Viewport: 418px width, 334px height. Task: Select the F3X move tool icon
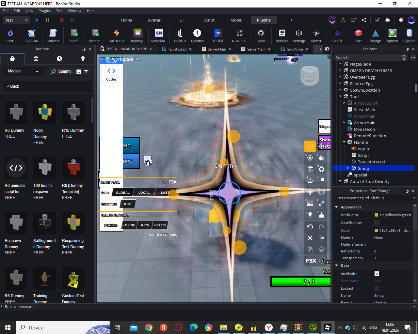(310, 146)
